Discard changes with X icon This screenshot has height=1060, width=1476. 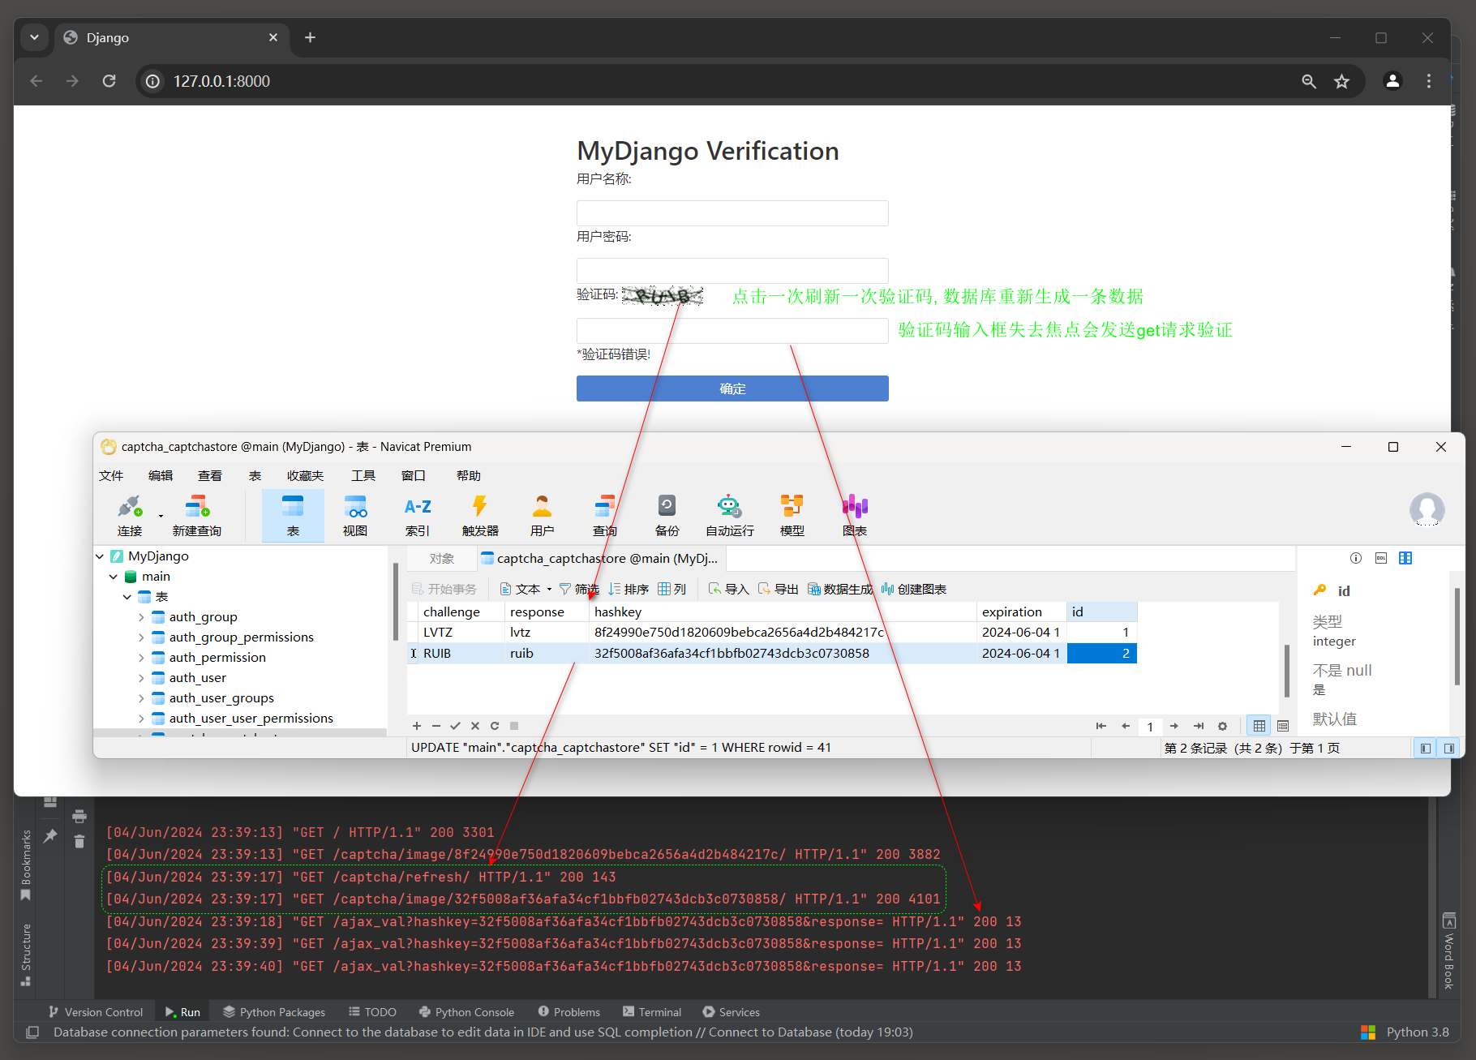click(x=475, y=726)
